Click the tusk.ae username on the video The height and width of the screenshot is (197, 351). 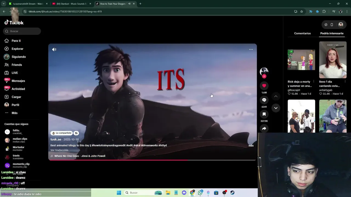point(56,140)
